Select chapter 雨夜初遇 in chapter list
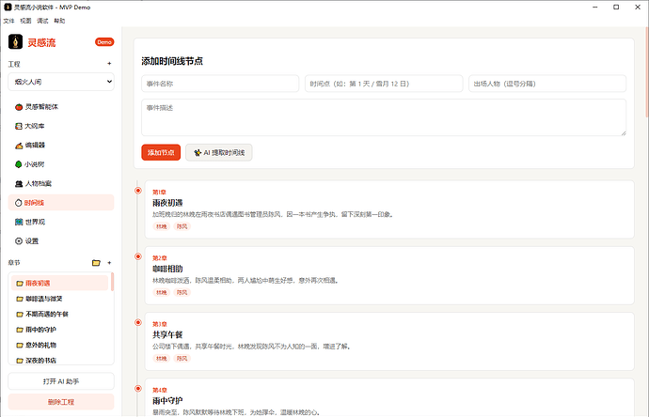Image resolution: width=649 pixels, height=417 pixels. (59, 283)
